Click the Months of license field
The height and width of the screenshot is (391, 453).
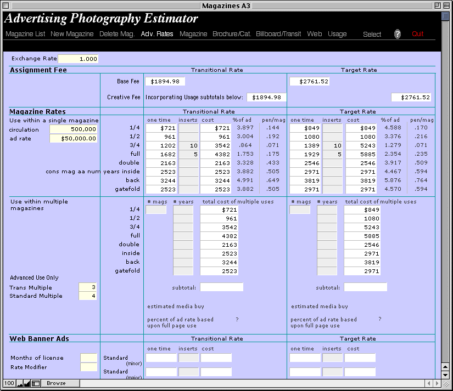click(x=88, y=358)
